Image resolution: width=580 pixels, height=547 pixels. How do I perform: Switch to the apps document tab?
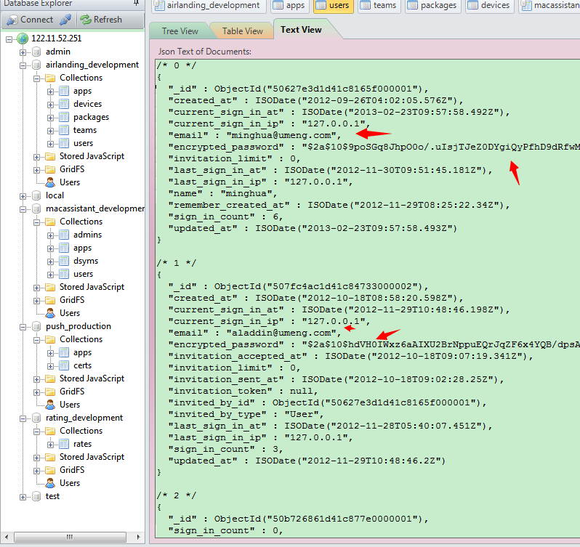[289, 6]
